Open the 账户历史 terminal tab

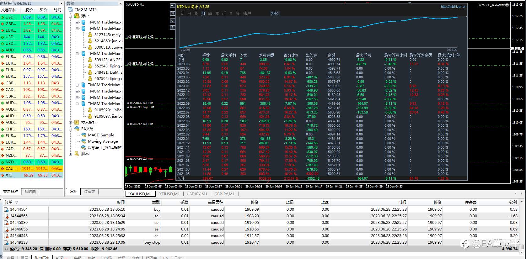tap(42, 257)
